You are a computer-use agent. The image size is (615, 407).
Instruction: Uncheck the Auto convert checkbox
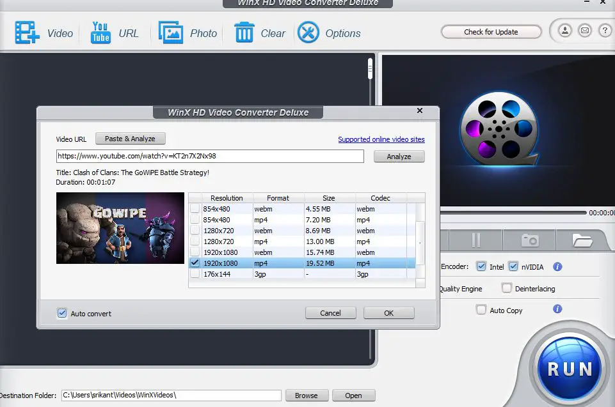click(62, 313)
